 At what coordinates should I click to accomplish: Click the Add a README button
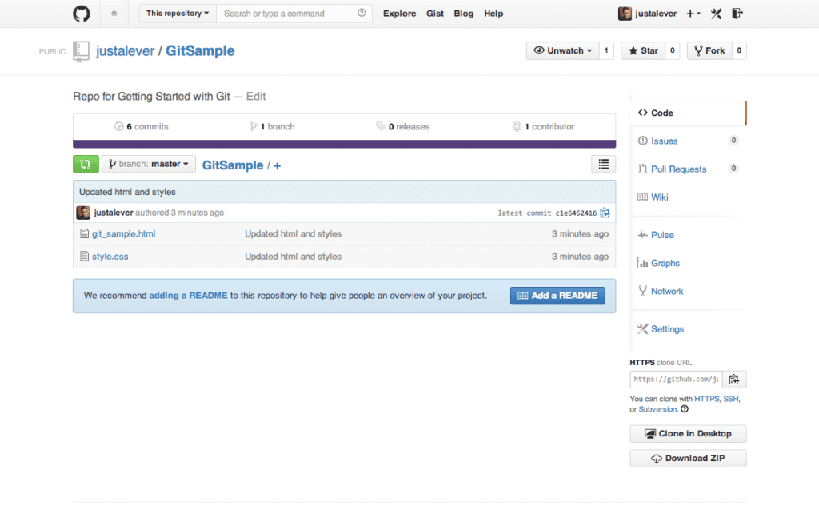[x=557, y=295]
